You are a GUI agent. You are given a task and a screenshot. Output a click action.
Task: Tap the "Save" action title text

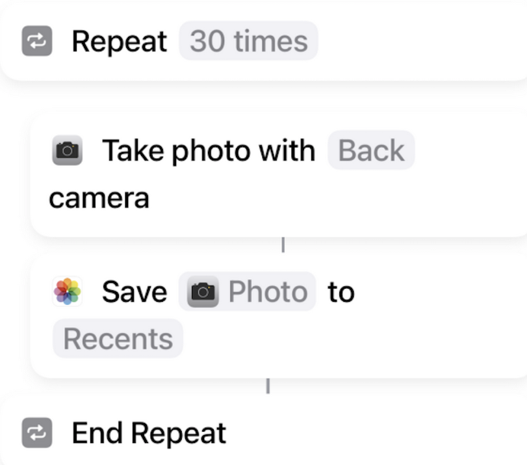pos(134,292)
